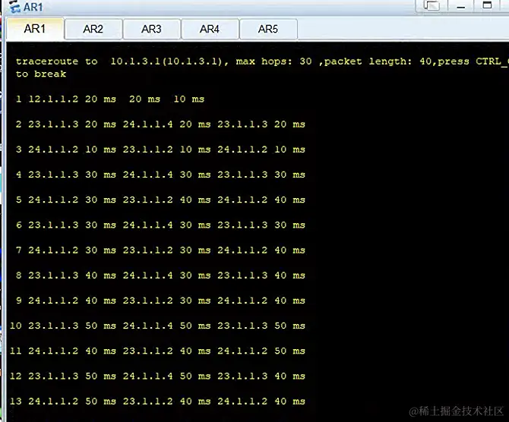Click 24.1.1.4 on hop 4 line
The height and width of the screenshot is (422, 509).
coord(147,175)
